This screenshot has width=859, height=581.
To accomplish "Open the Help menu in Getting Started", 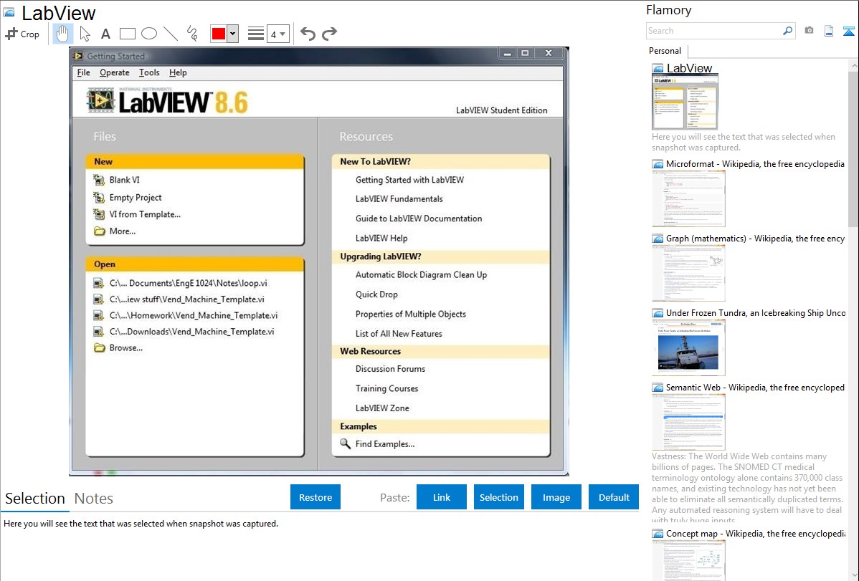I will pos(178,73).
